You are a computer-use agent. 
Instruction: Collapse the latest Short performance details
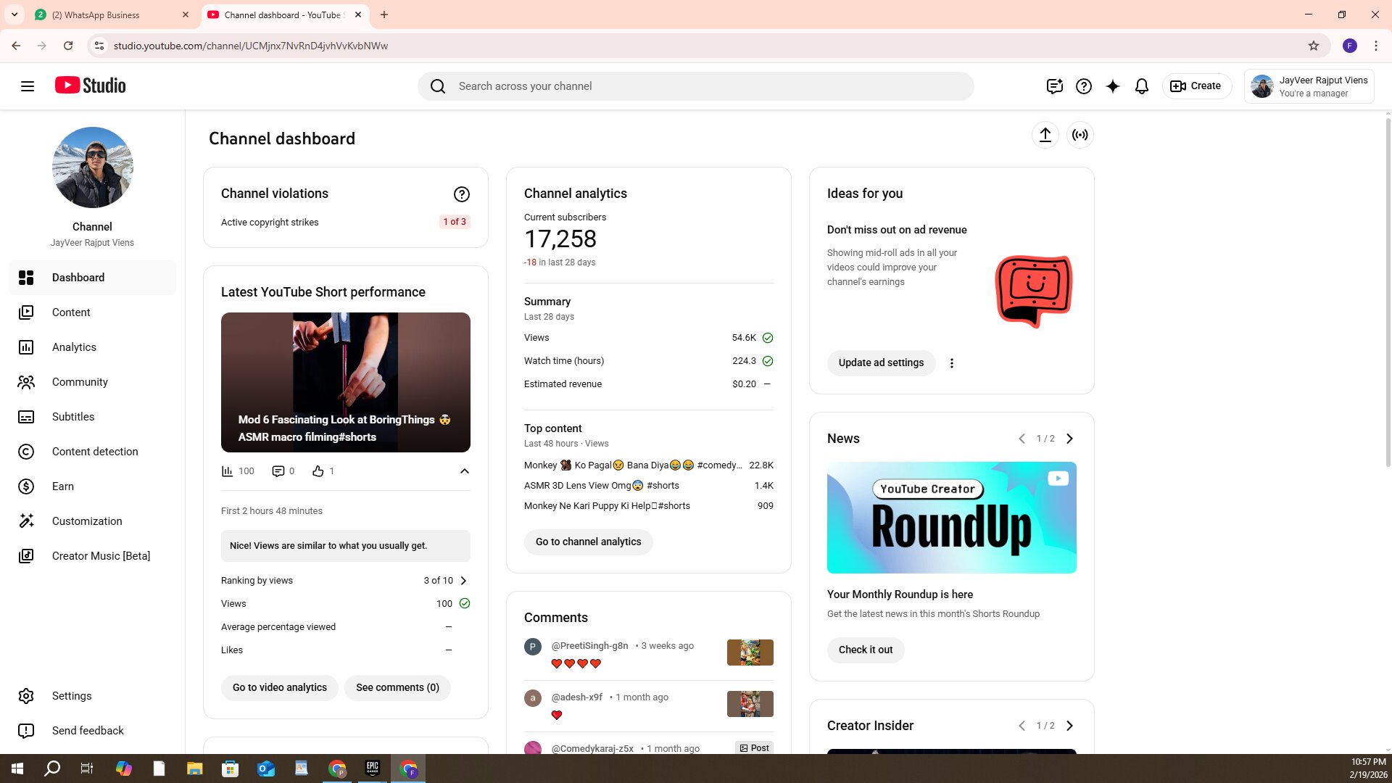coord(465,471)
